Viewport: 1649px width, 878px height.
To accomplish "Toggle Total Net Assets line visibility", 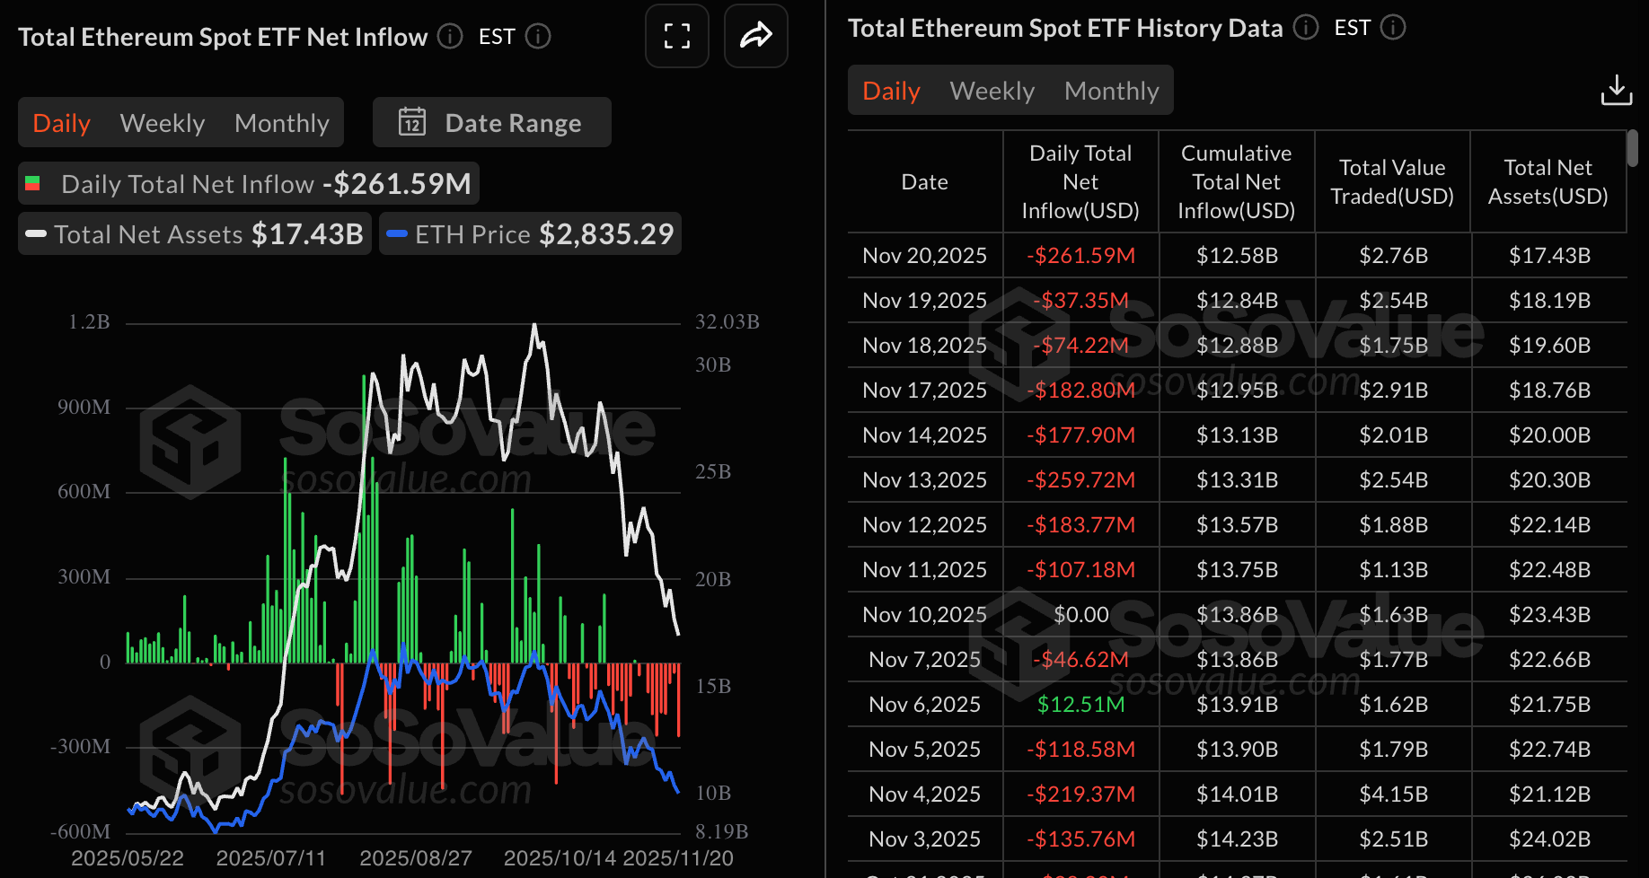I will (x=195, y=234).
